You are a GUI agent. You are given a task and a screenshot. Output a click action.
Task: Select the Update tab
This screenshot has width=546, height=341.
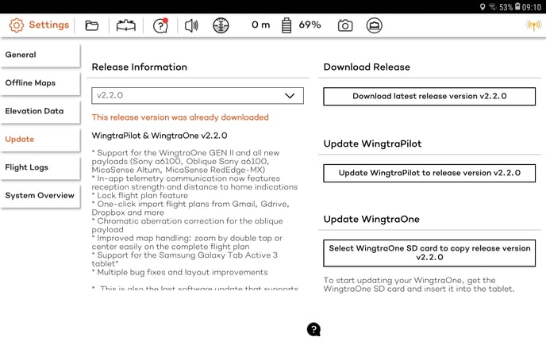pos(40,140)
